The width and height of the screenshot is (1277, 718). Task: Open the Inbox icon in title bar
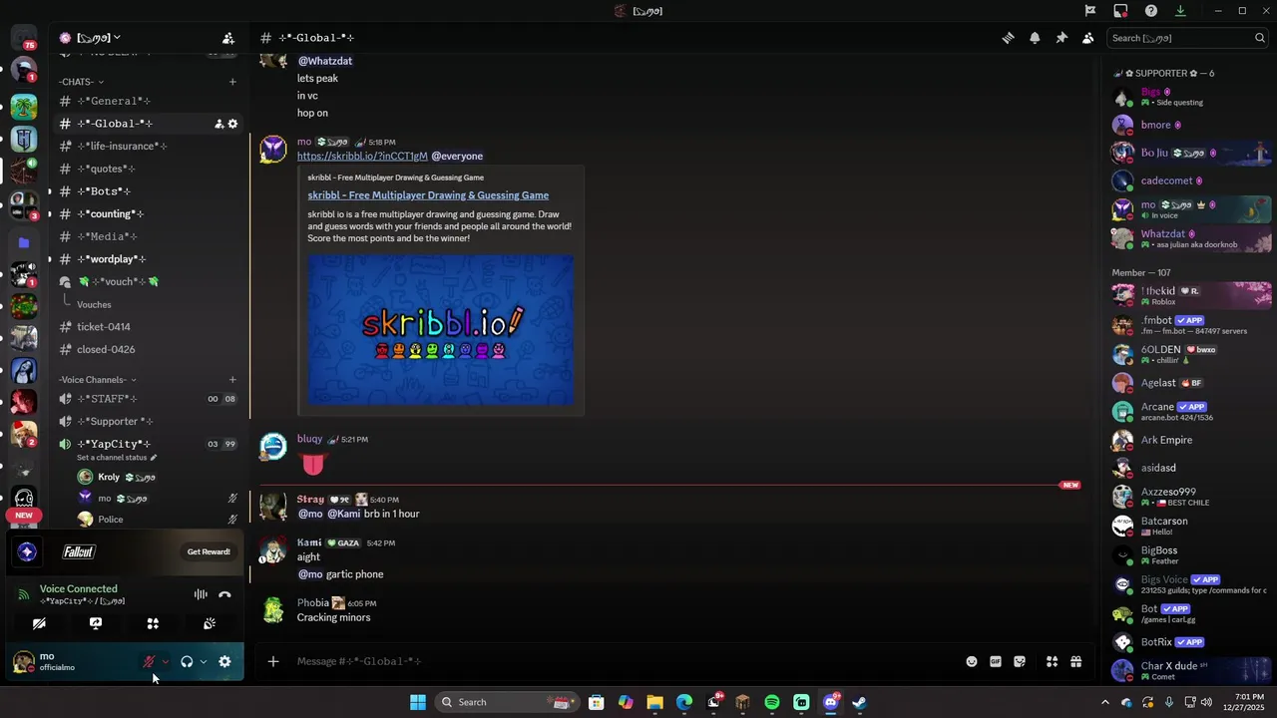pos(1120,11)
